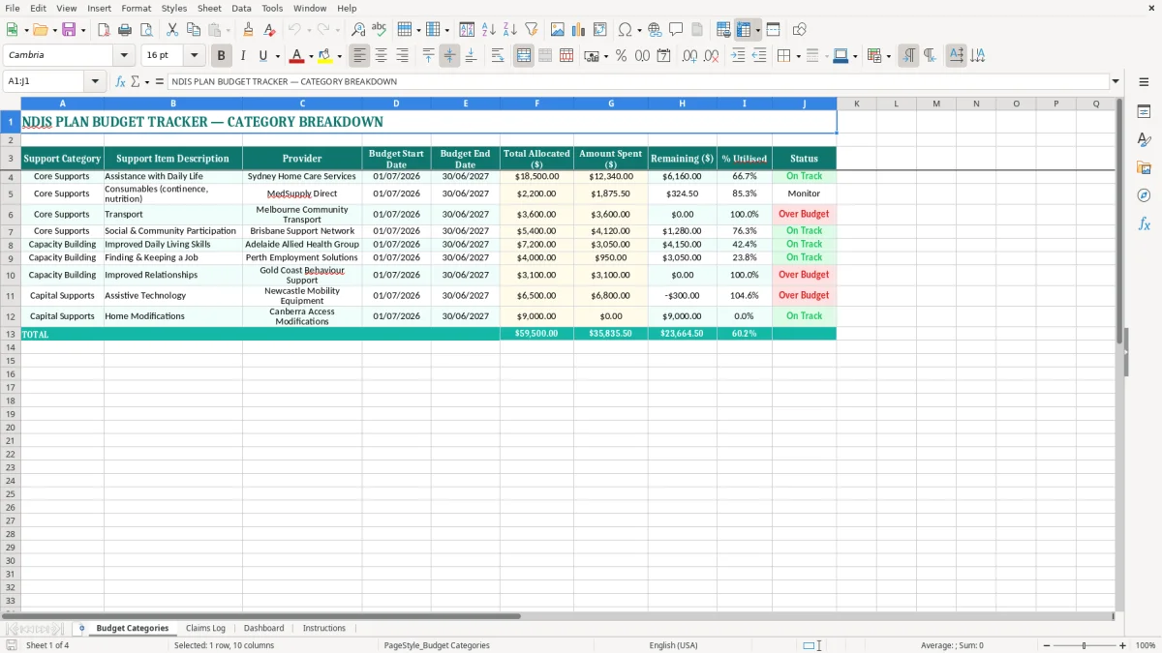Screen dimensions: 1162x653
Task: Toggle Bold formatting button
Action: pos(221,56)
